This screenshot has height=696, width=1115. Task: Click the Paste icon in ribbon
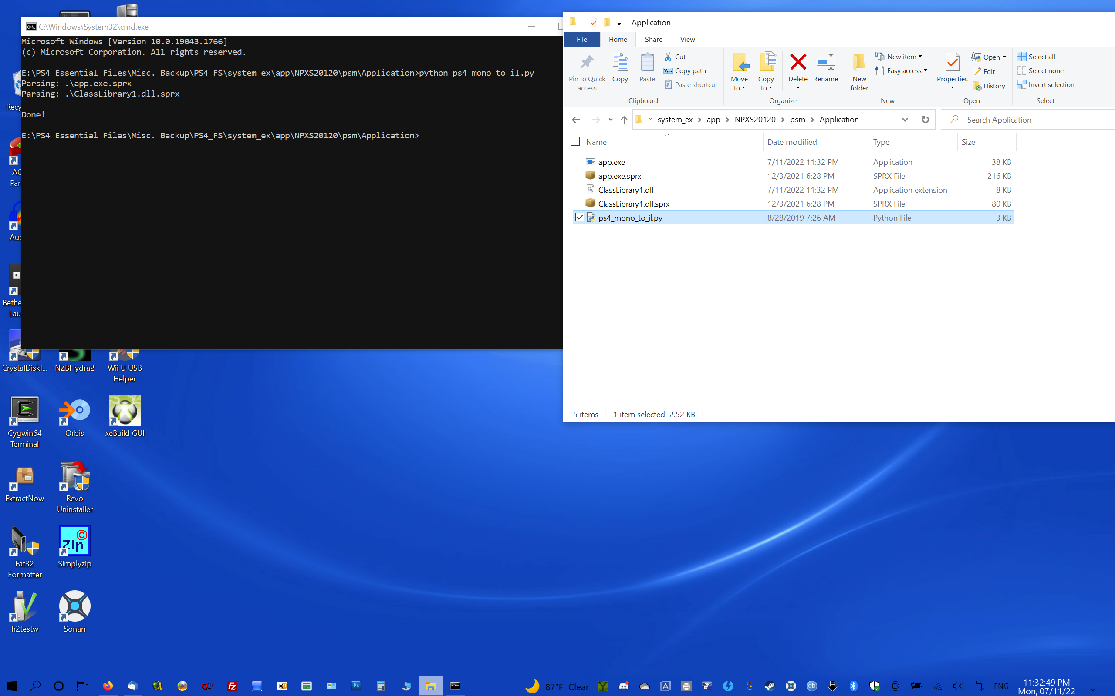[x=647, y=62]
